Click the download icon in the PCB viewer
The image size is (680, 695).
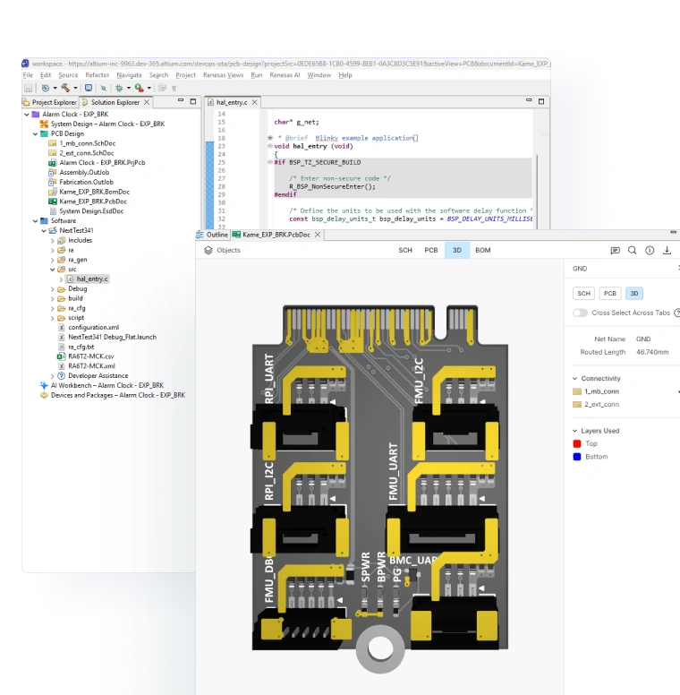(667, 251)
